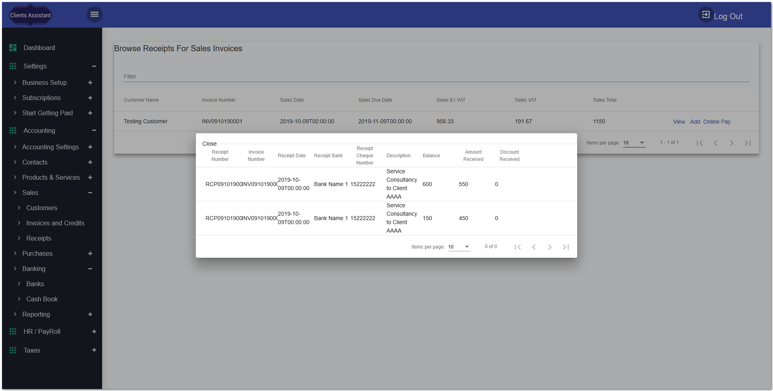This screenshot has width=773, height=391.
Task: Click the last page arrow in the modal pagination
Action: pyautogui.click(x=566, y=247)
